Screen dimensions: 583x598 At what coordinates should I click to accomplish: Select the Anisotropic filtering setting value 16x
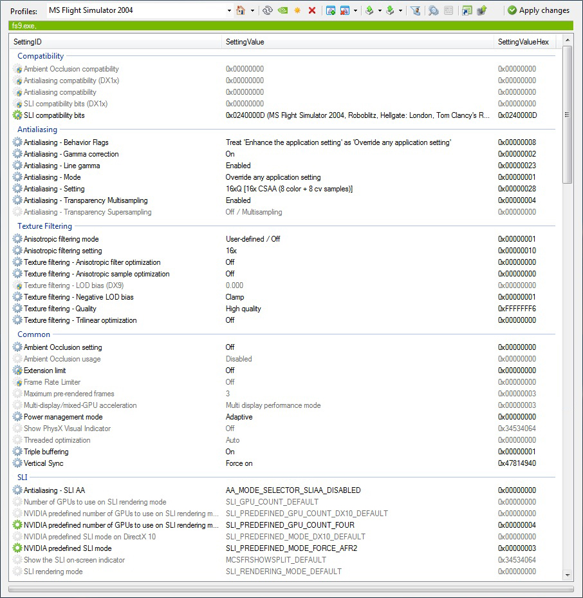click(231, 251)
